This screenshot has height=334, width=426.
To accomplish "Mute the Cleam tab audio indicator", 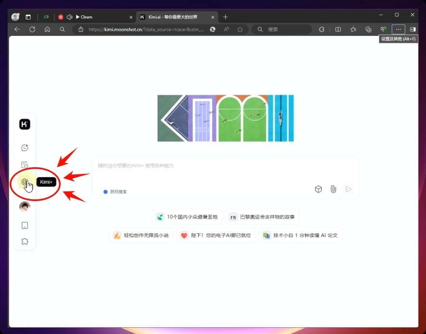I will pyautogui.click(x=69, y=17).
